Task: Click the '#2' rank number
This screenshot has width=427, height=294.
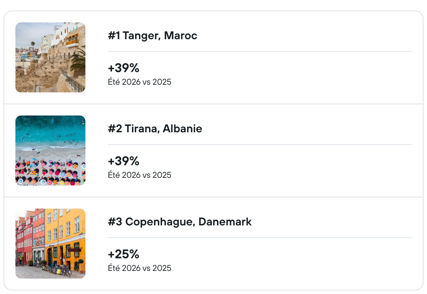Action: [115, 129]
